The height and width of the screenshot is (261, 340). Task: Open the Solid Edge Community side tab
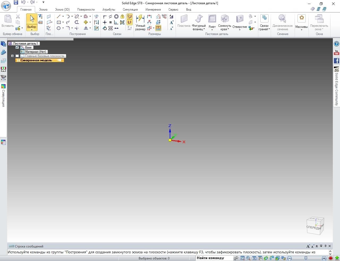point(337,86)
